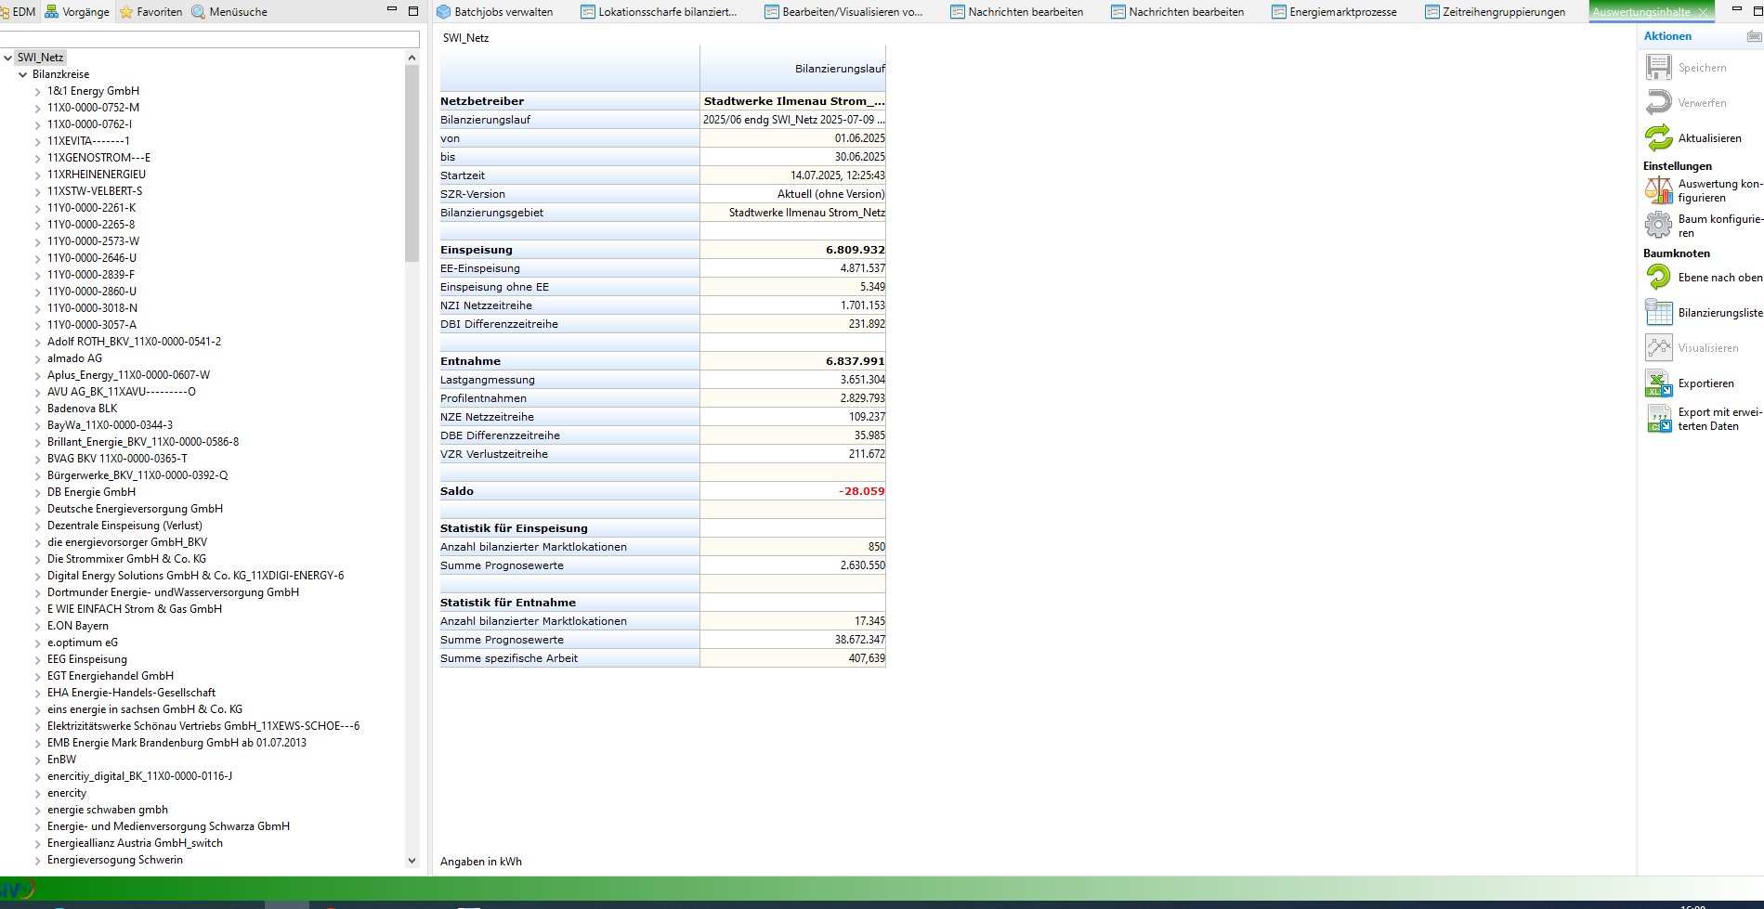Open the Bilanzierungsliste table icon
Screen dimensions: 1764x909
click(1658, 313)
